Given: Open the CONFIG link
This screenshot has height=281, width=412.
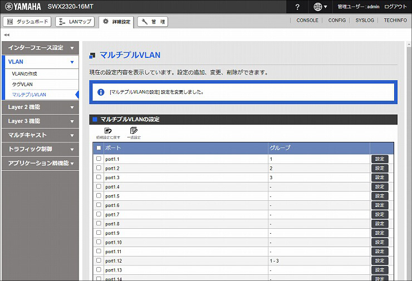Looking at the screenshot, I should click(337, 20).
